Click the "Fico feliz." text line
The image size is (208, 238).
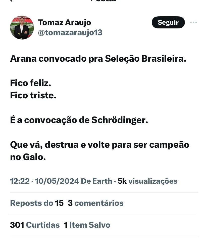pos(31,83)
